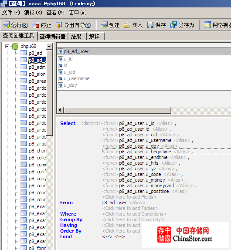Click scroll-up arrow of table tree
This screenshot has height=250, width=231.
tap(49, 47)
